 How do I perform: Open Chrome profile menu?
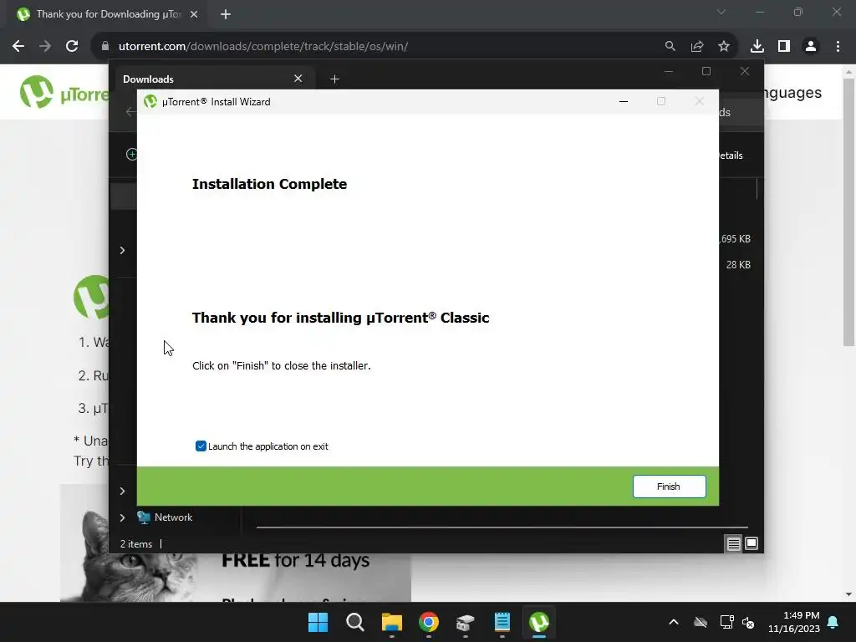(x=811, y=47)
